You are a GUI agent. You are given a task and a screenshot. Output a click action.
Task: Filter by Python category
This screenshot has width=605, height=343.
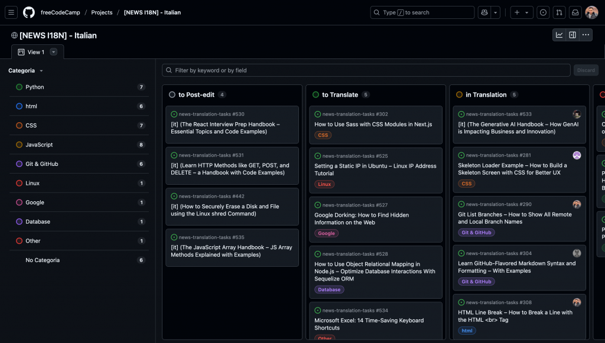tap(79, 87)
